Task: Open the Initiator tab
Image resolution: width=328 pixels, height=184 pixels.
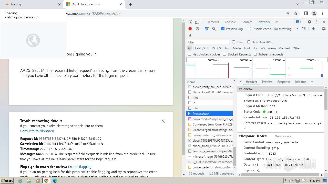Action: pos(300,82)
